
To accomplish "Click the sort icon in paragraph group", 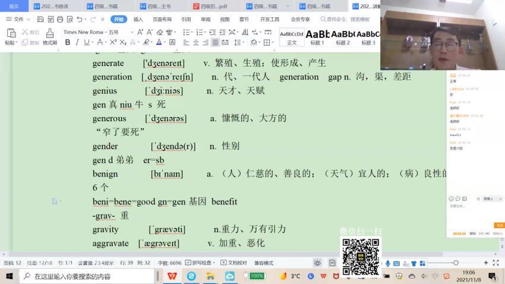I will click(245, 32).
